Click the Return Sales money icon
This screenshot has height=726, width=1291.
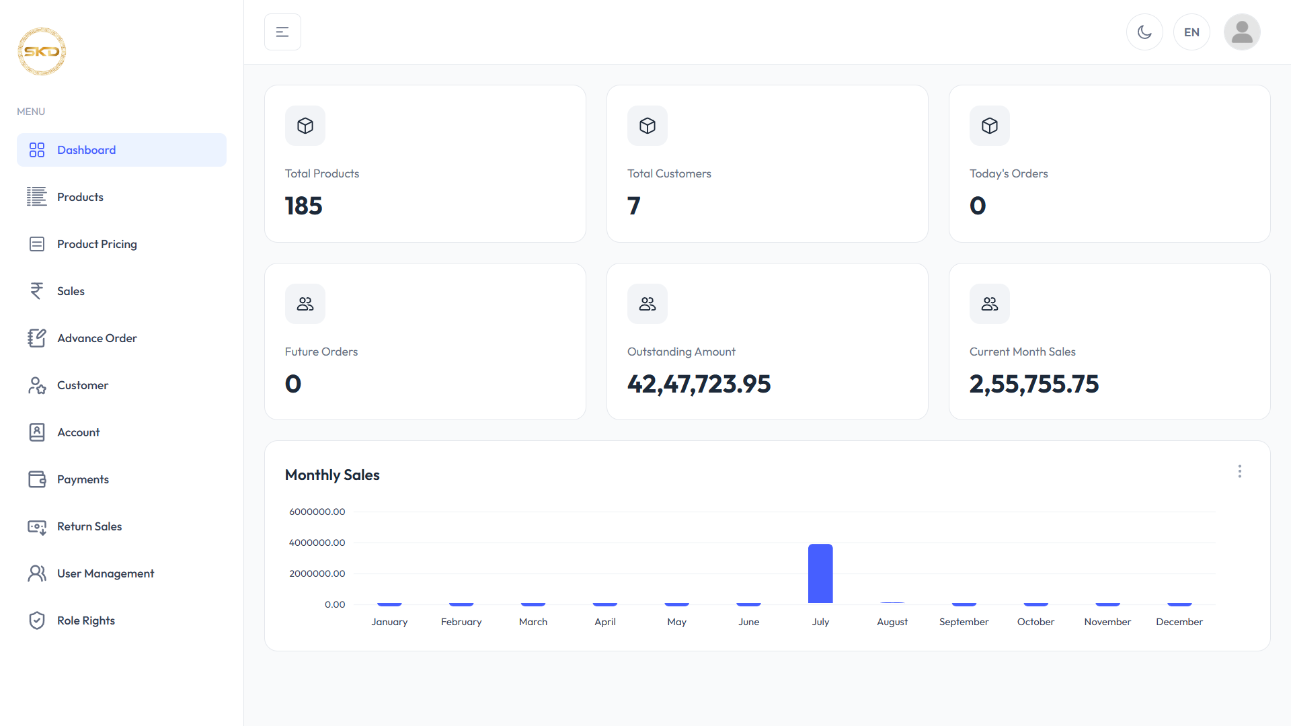click(x=37, y=527)
